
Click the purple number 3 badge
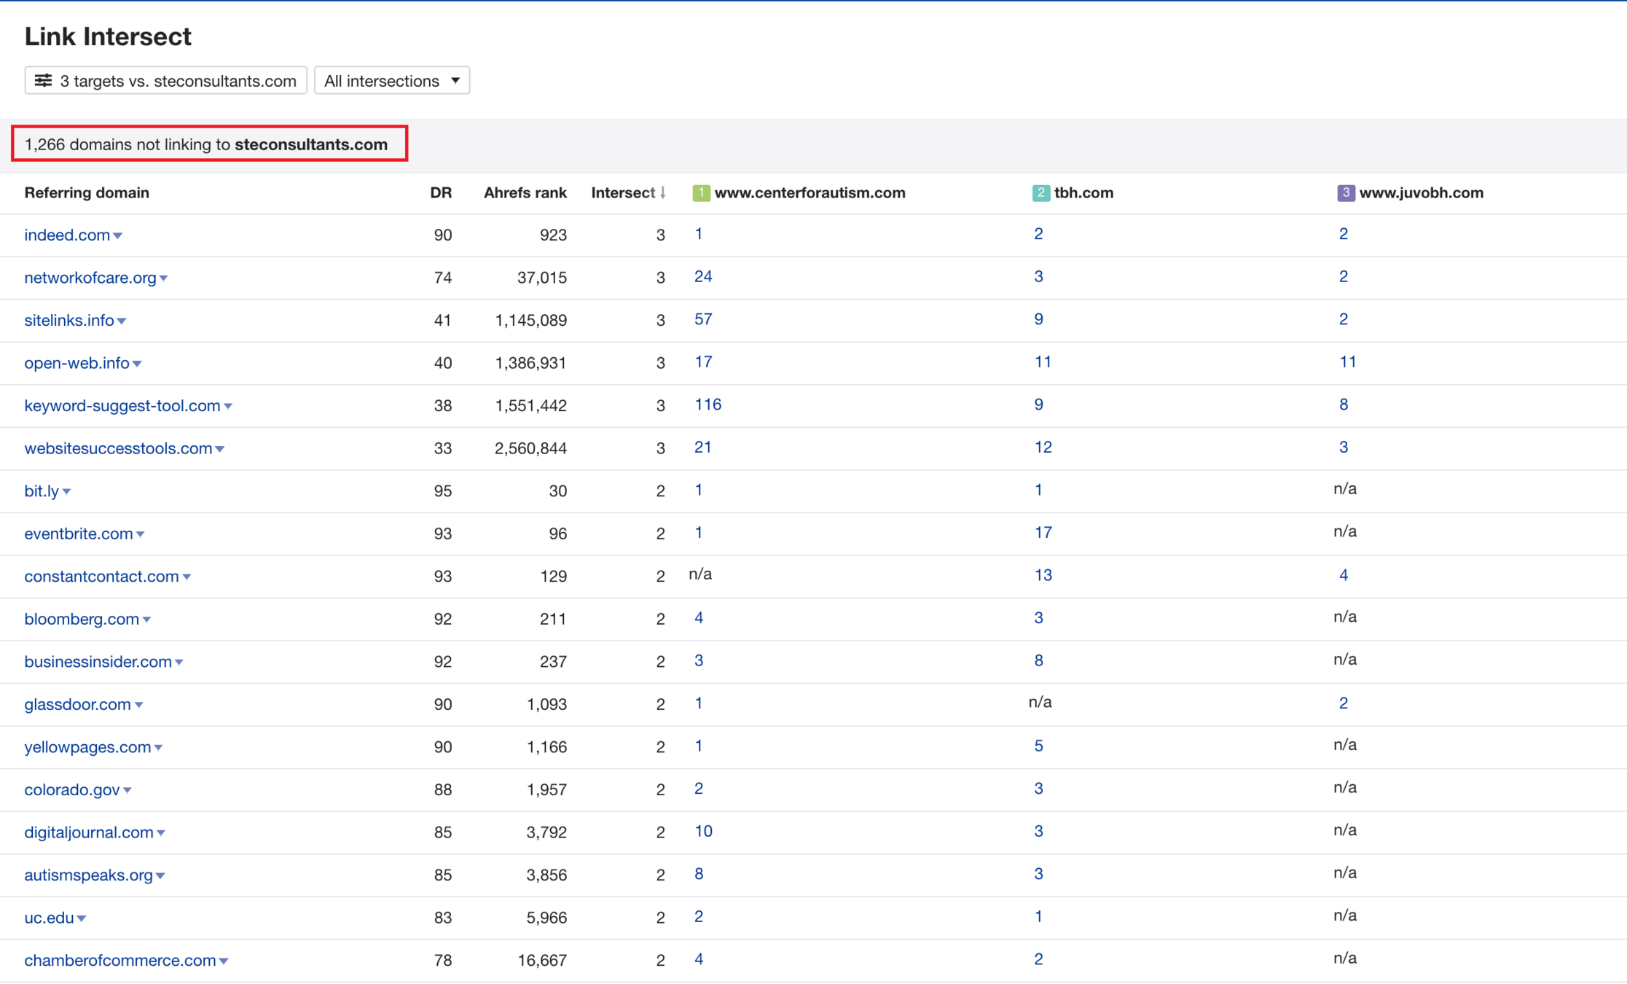click(x=1346, y=193)
